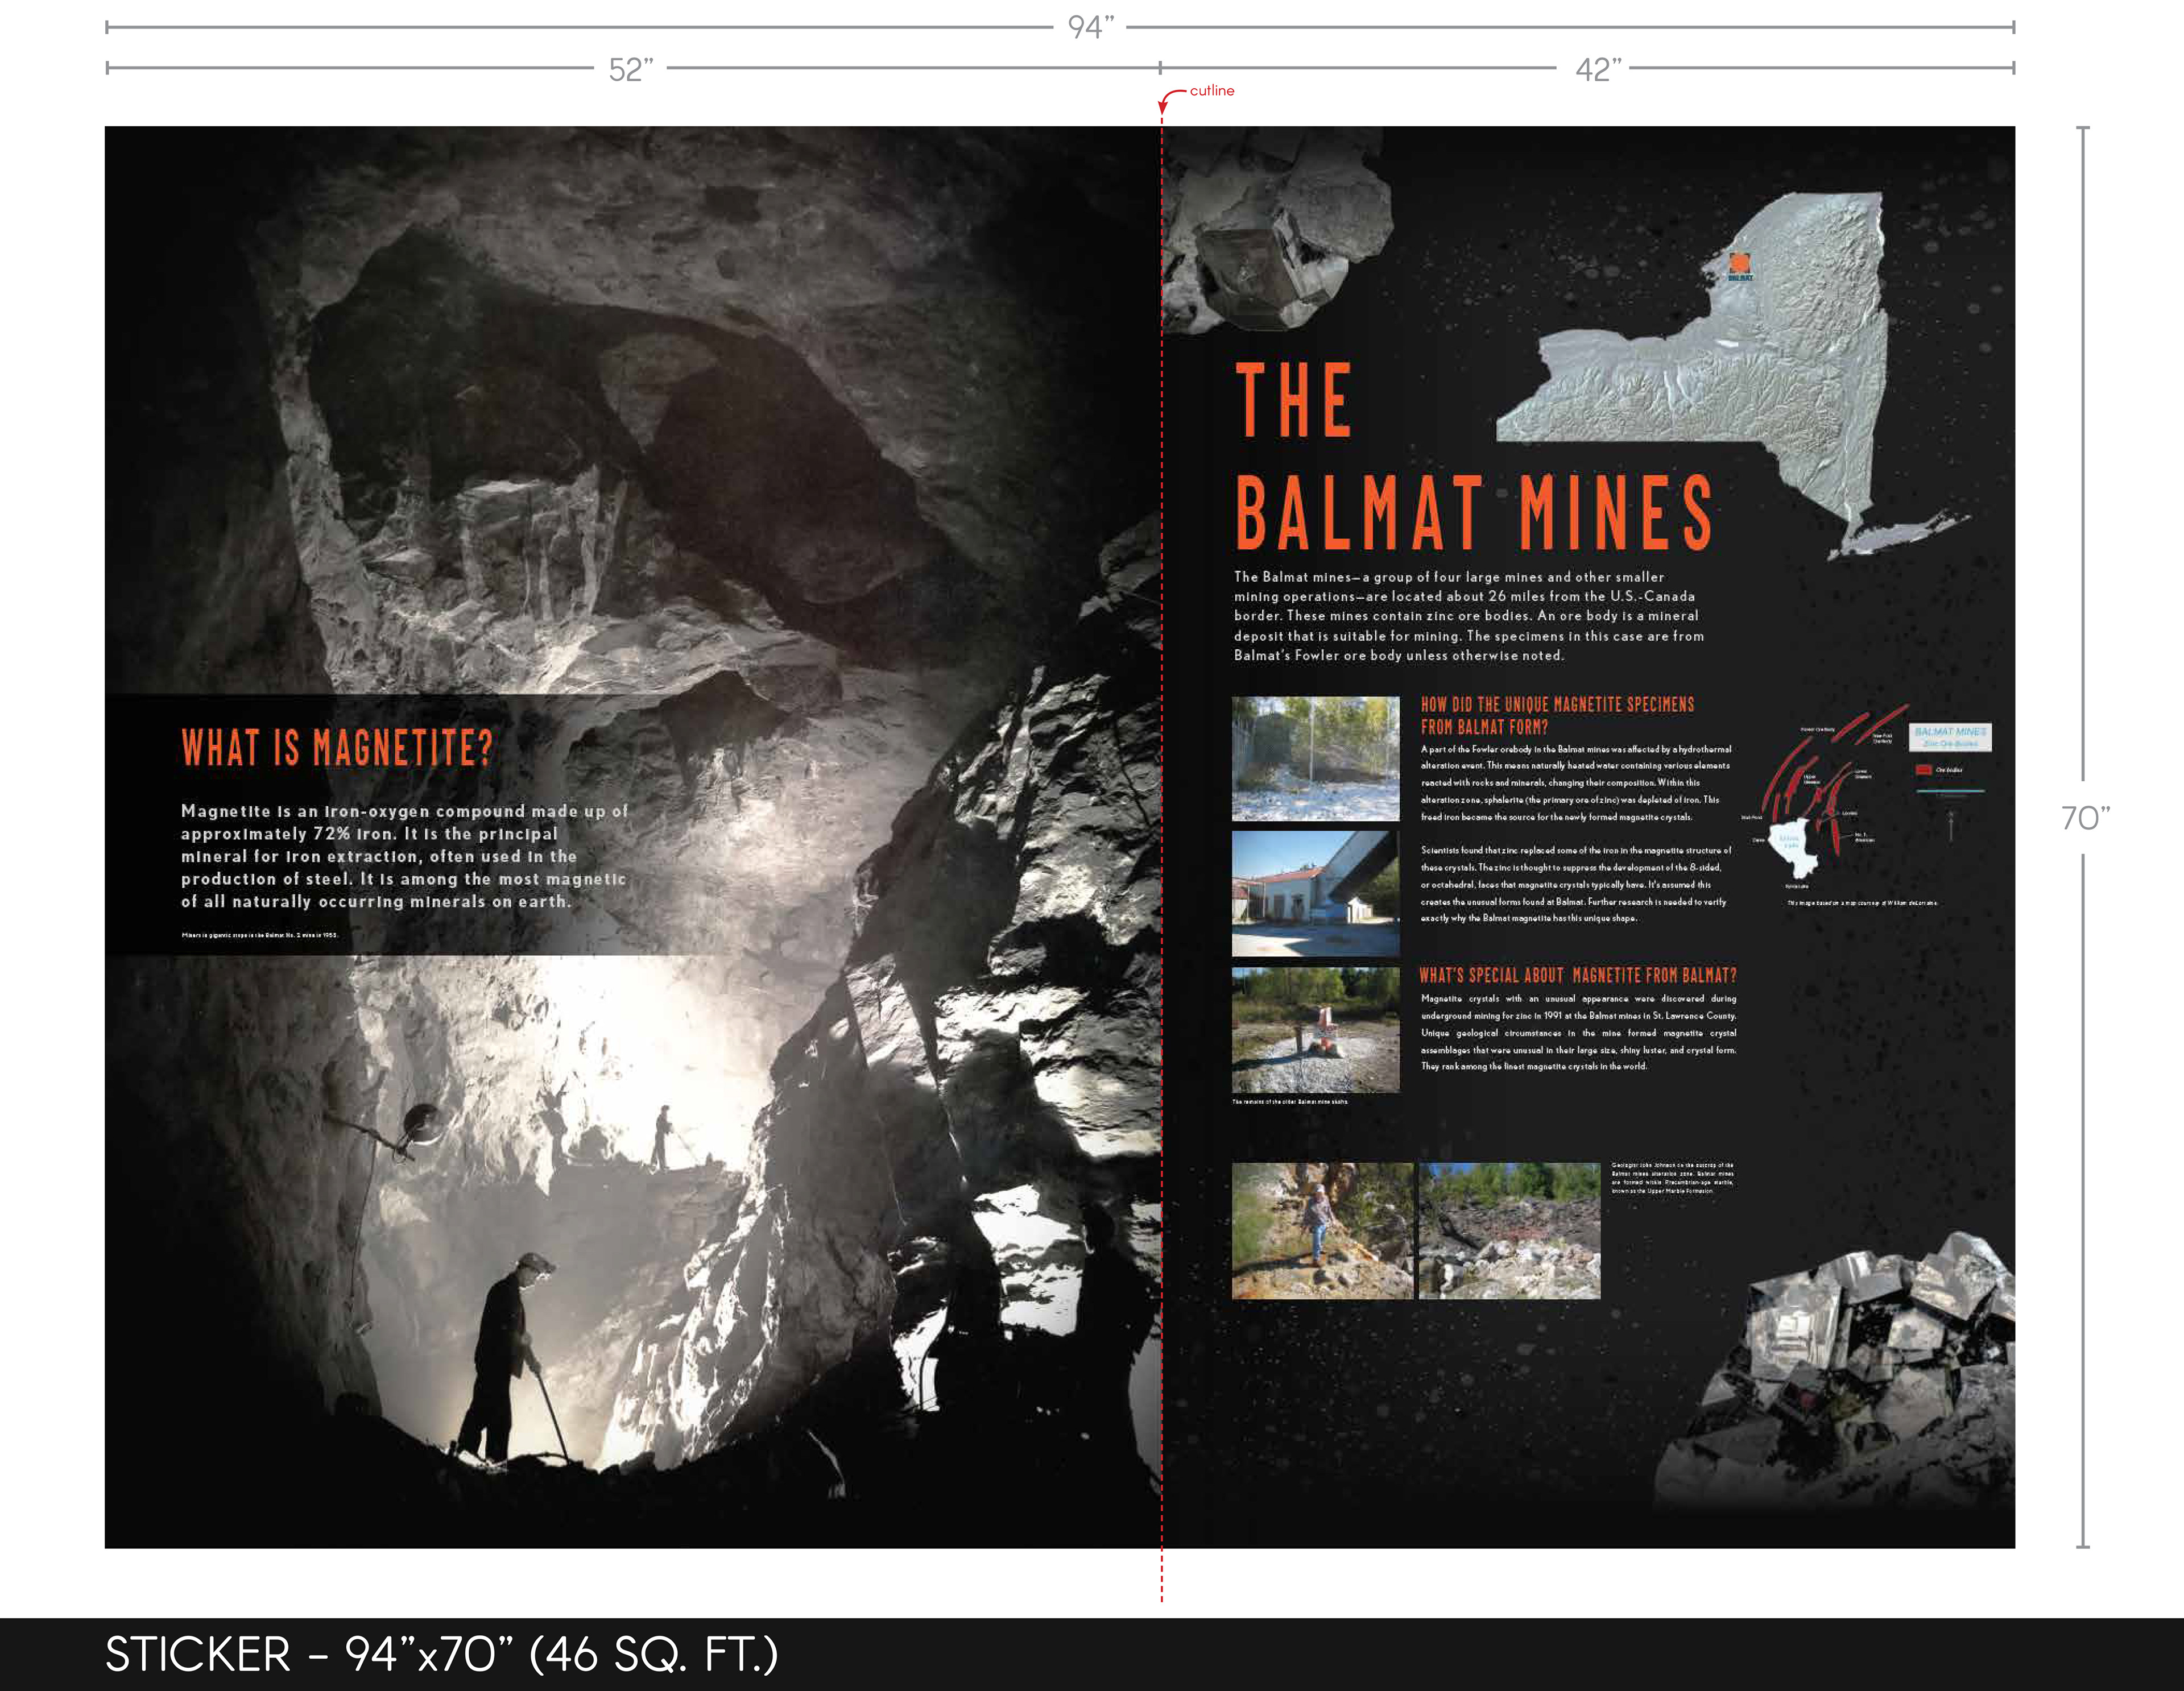This screenshot has width=2184, height=1691.
Task: Click the 94" overall width dimension label
Action: [1090, 27]
